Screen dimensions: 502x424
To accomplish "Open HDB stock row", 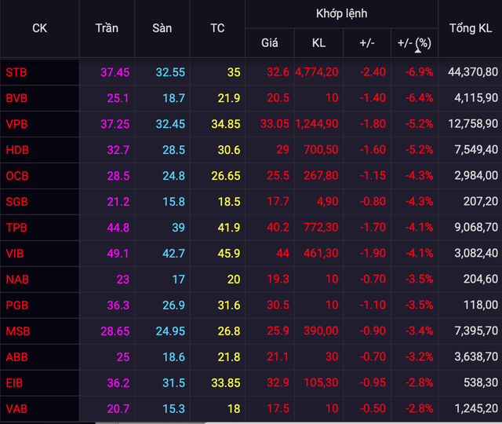I will [x=16, y=150].
